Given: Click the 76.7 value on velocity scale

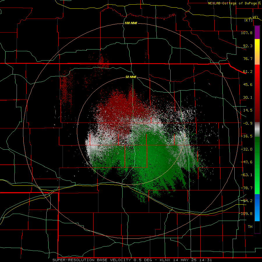Looking at the screenshot, I should [248, 59].
